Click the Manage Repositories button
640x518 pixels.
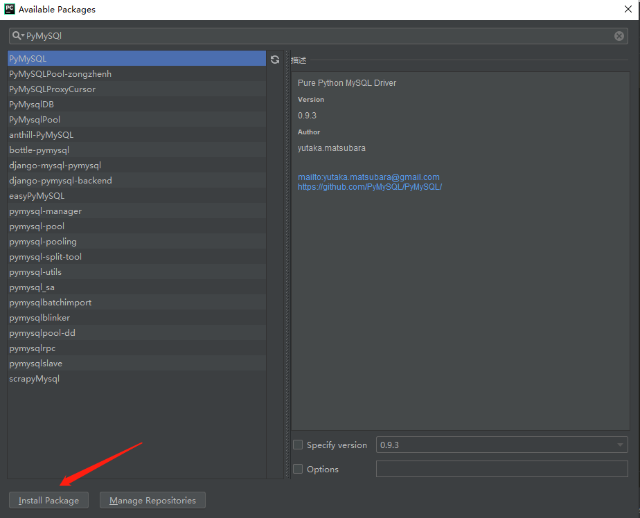pos(152,500)
